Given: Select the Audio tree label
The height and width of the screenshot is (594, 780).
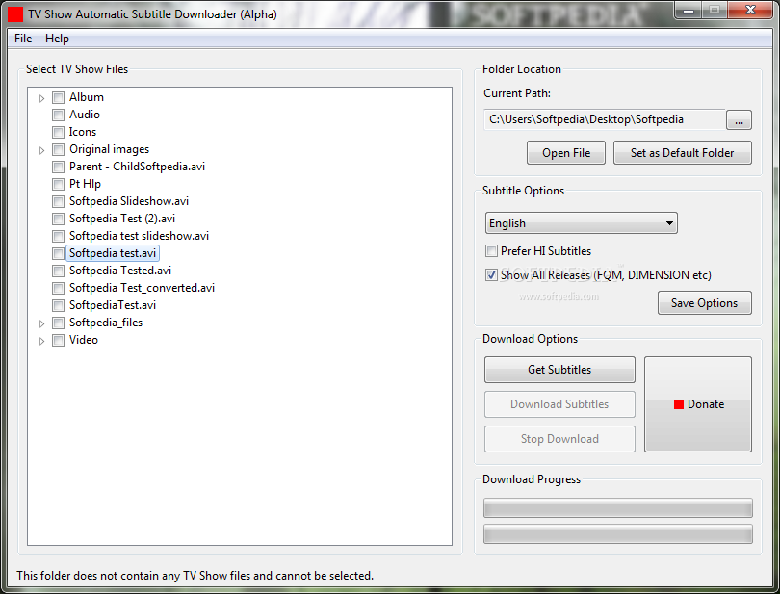Looking at the screenshot, I should pyautogui.click(x=85, y=115).
